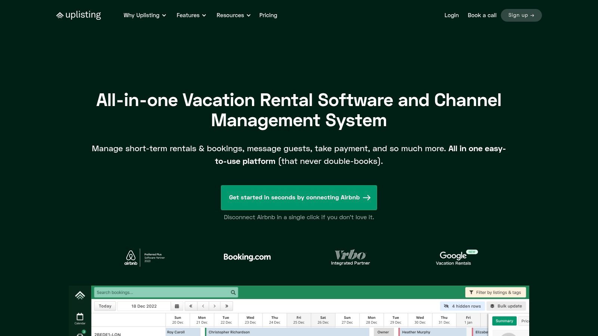Click the Uplisting logo in header
Image resolution: width=598 pixels, height=336 pixels.
click(78, 15)
